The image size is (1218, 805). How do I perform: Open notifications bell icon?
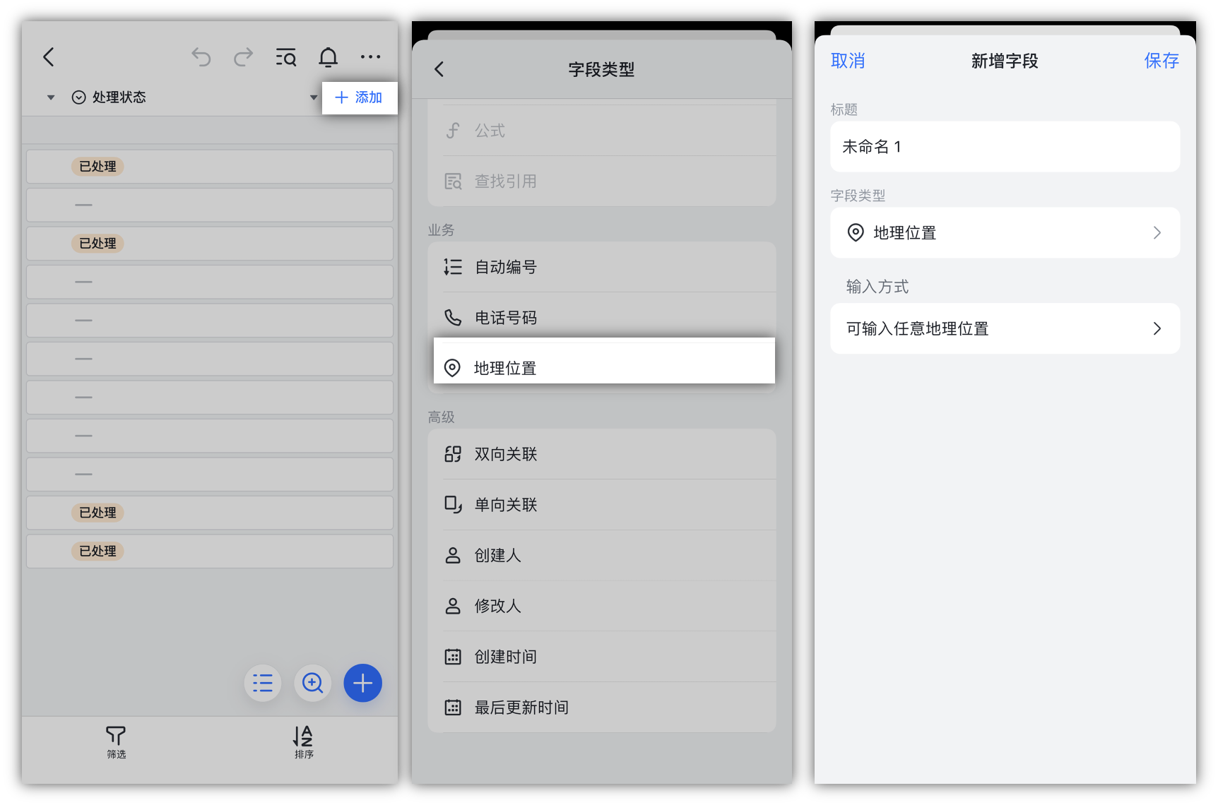tap(329, 57)
